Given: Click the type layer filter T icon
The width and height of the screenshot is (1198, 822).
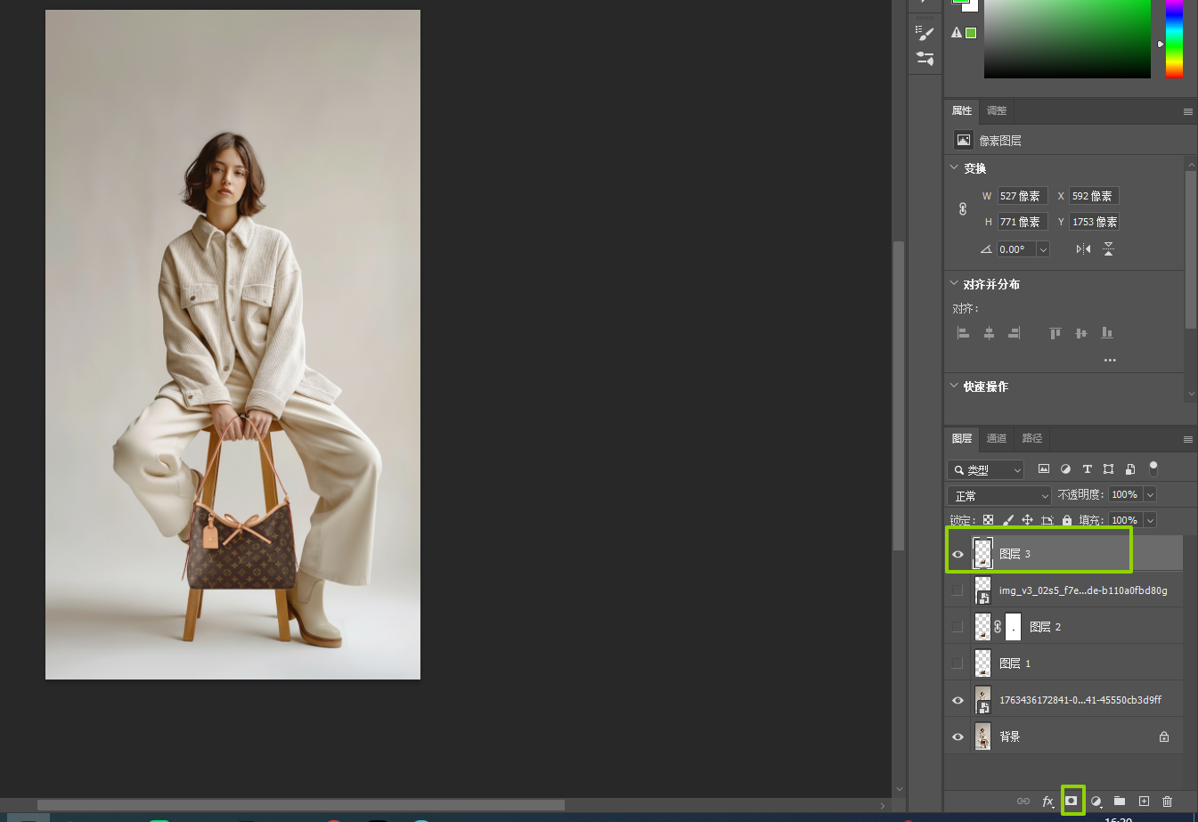Looking at the screenshot, I should coord(1087,469).
